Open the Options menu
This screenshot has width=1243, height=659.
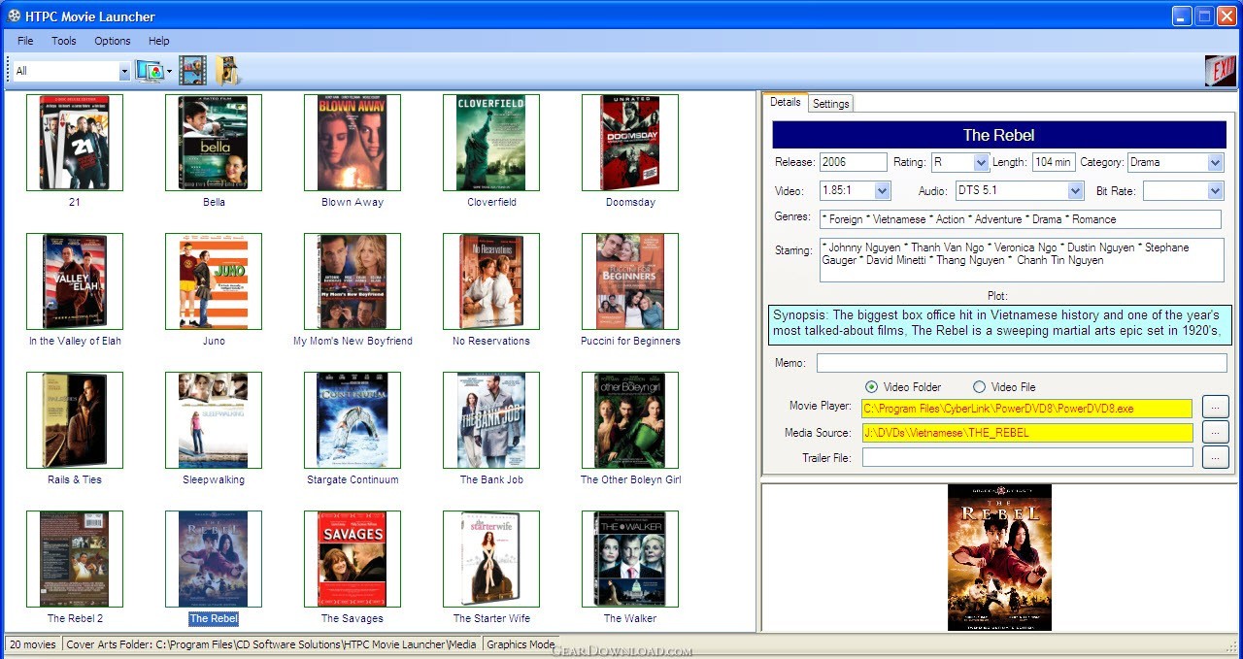point(113,41)
